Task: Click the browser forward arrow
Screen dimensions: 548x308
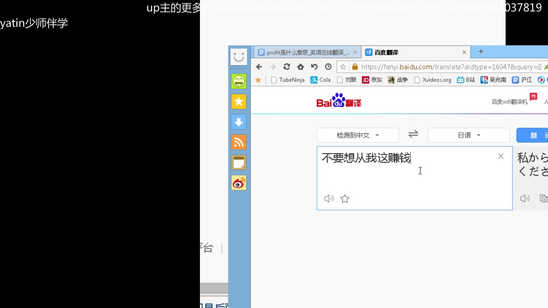Action: coord(273,67)
